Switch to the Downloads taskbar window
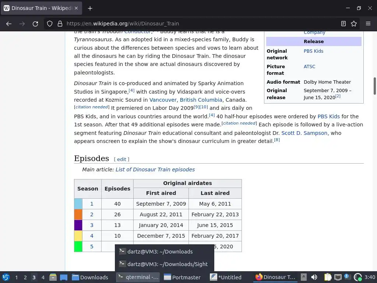 click(x=90, y=277)
